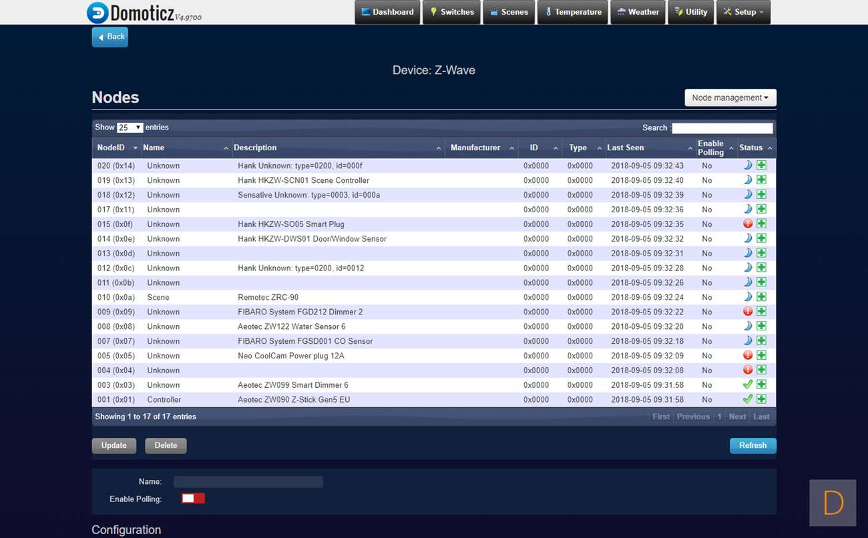Click the sleeping moon icon for node 019

click(748, 180)
